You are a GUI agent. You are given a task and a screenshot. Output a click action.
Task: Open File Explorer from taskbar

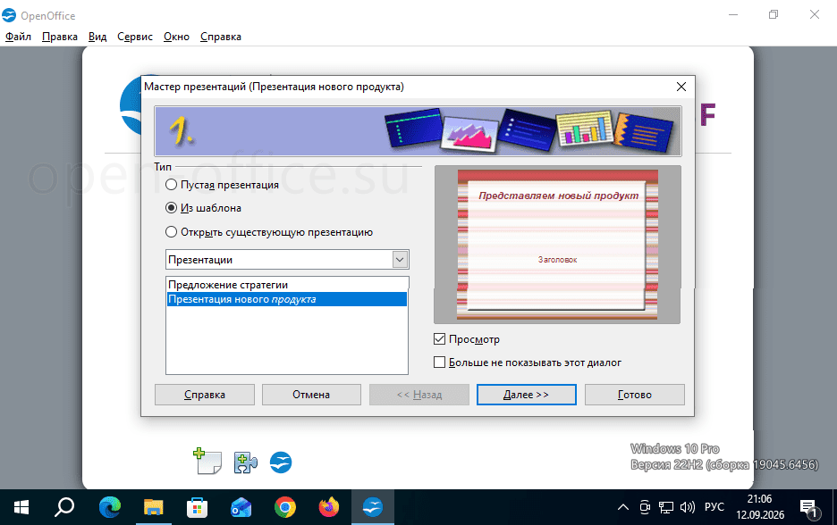coord(153,507)
